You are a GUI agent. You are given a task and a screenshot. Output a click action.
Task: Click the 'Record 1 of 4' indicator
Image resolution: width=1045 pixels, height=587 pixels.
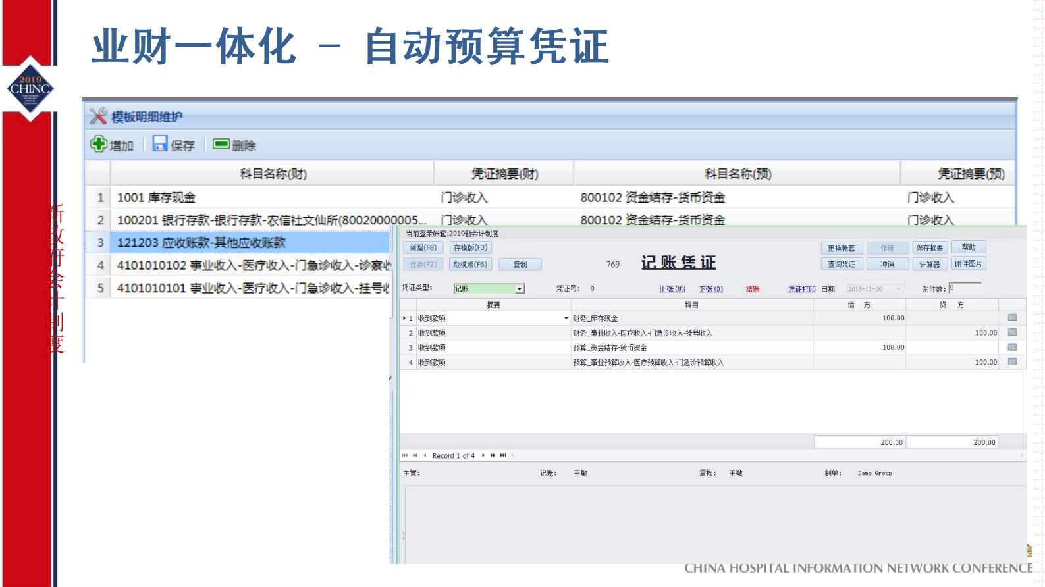click(453, 455)
